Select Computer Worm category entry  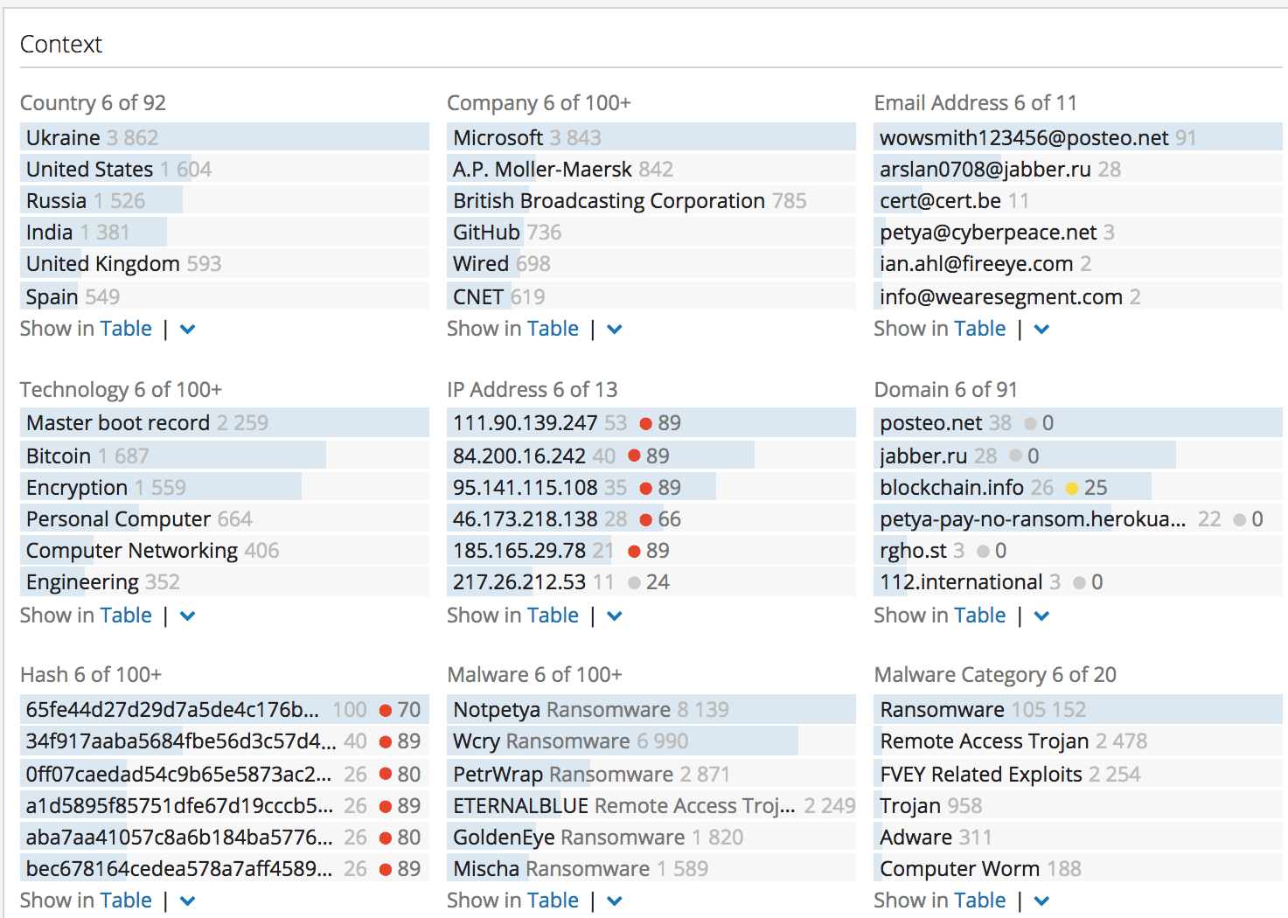coord(1078,868)
